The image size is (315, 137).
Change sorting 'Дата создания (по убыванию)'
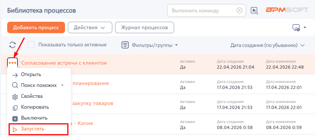pyautogui.click(x=268, y=45)
